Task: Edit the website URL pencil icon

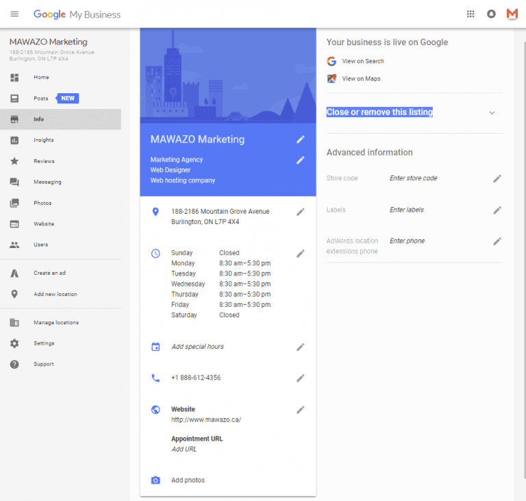Action: pyautogui.click(x=300, y=410)
